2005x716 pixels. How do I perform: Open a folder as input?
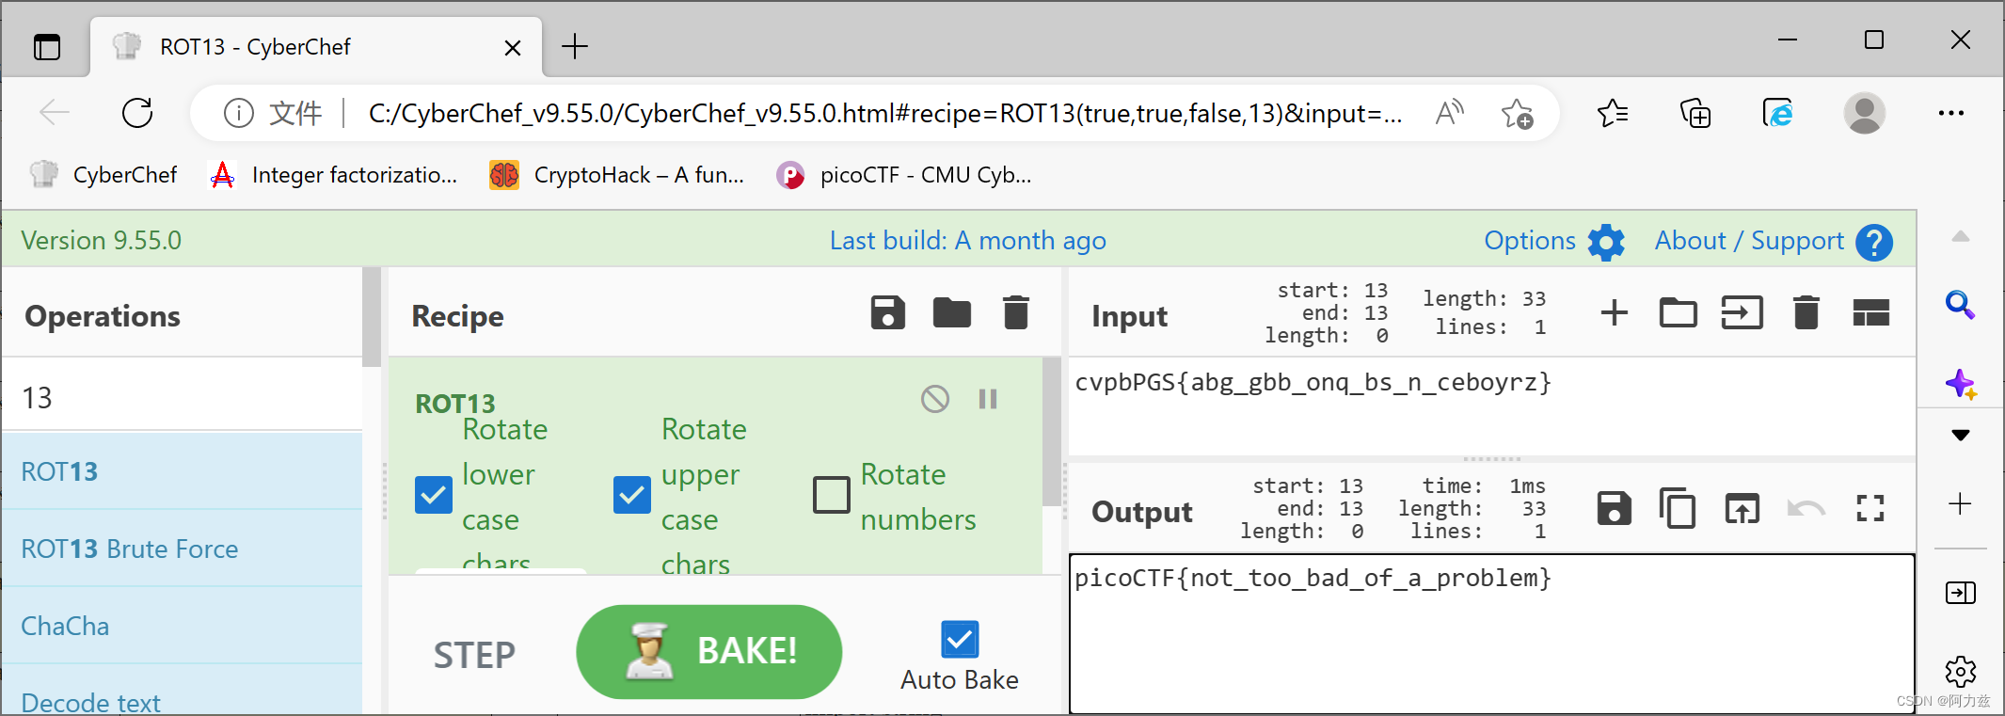1678,313
